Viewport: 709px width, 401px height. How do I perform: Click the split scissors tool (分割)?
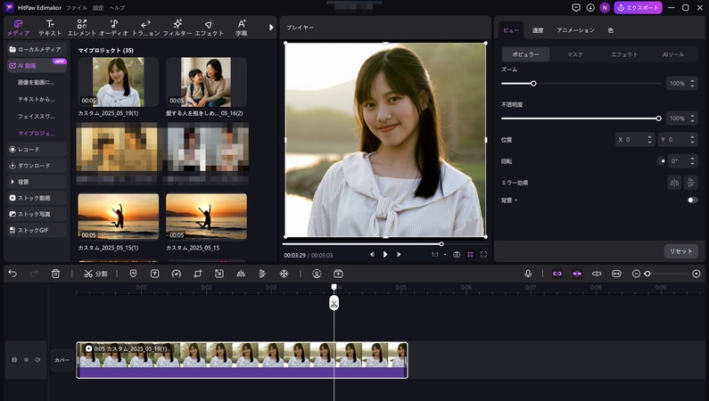click(95, 274)
